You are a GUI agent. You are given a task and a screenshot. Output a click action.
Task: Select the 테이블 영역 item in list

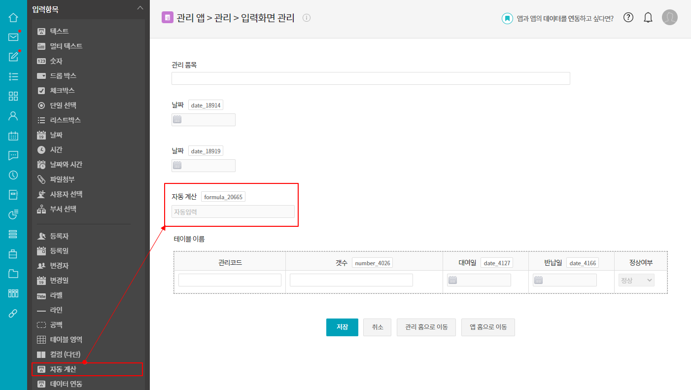[x=66, y=340]
